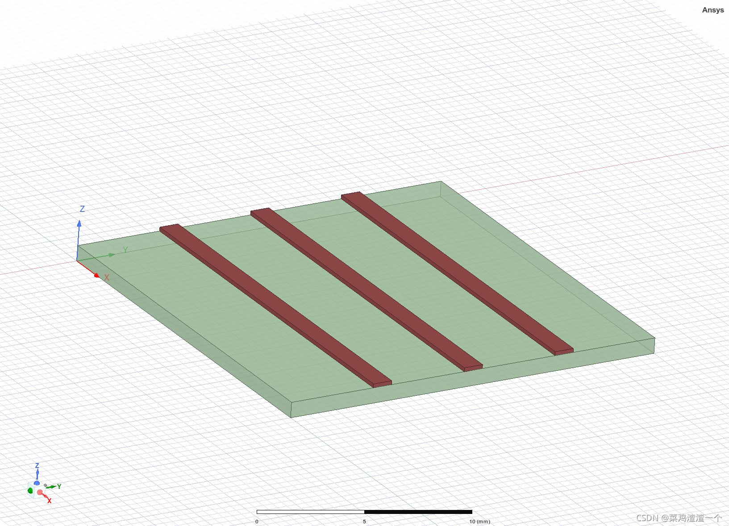
Task: Click the Z axis label at the model origin
Action: (82, 209)
